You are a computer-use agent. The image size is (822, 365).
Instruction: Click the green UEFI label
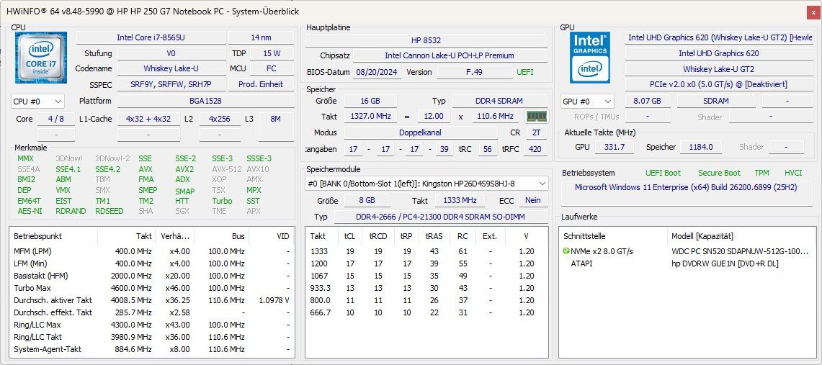click(x=525, y=72)
